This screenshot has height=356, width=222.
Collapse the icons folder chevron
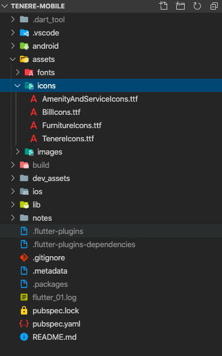point(17,86)
